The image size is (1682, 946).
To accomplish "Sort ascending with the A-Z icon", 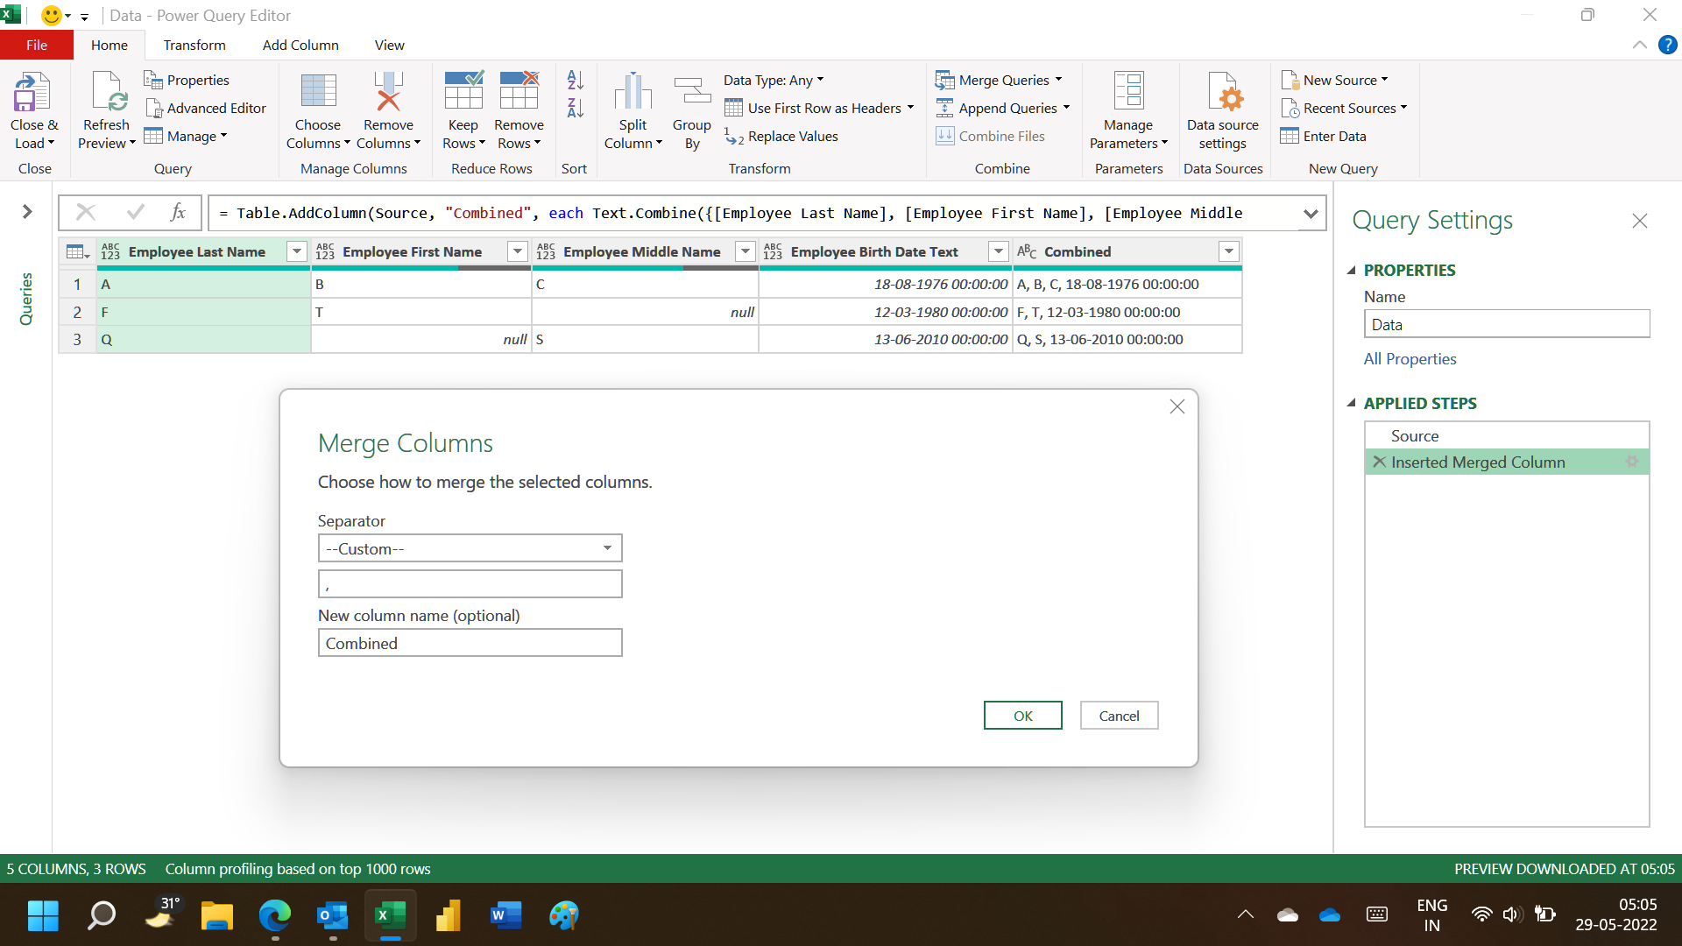I will pos(576,80).
